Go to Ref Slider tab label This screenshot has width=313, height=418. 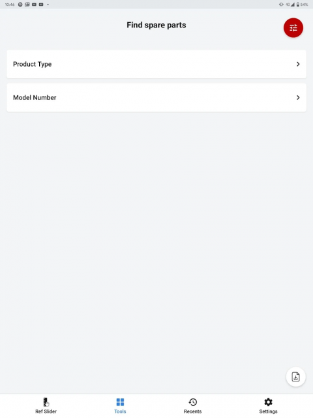[46, 411]
